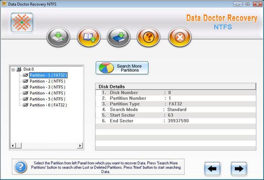Proceed with the right arrow Next button
This screenshot has width=264, height=180.
(239, 169)
